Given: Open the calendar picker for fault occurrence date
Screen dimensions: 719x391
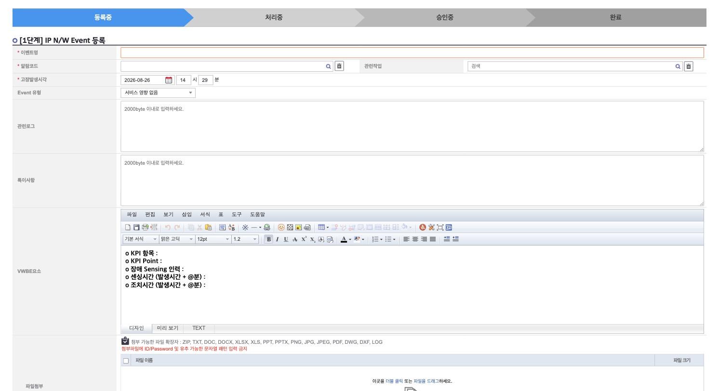Looking at the screenshot, I should point(169,80).
